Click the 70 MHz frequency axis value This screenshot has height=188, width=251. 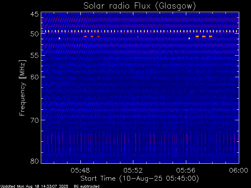tap(35, 120)
